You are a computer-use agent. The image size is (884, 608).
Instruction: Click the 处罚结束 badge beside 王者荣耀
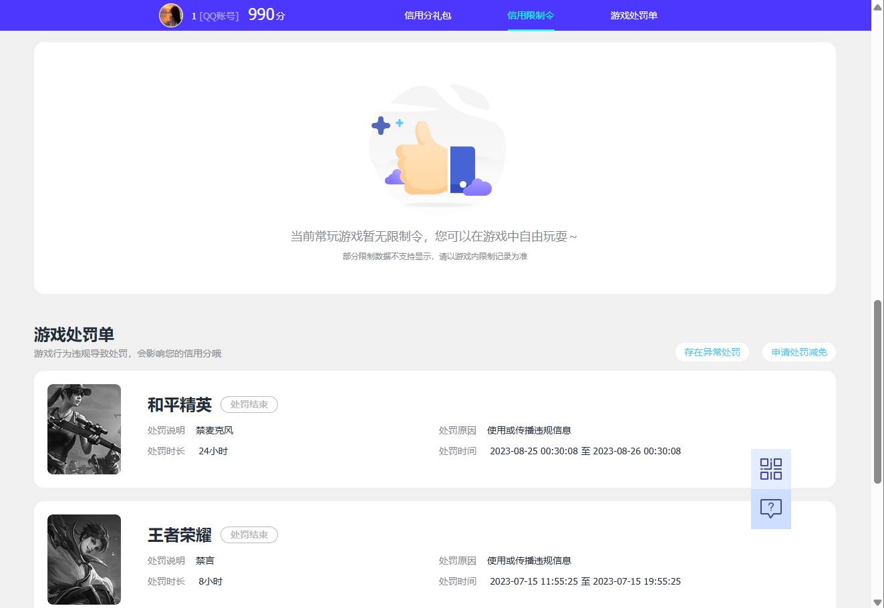[x=249, y=535]
